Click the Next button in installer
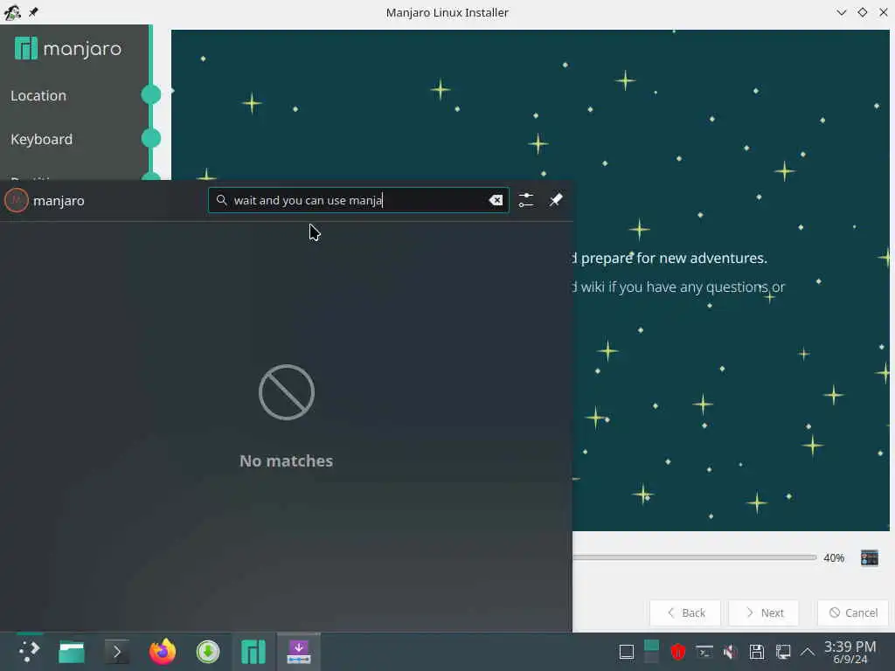The width and height of the screenshot is (895, 671). pyautogui.click(x=764, y=612)
